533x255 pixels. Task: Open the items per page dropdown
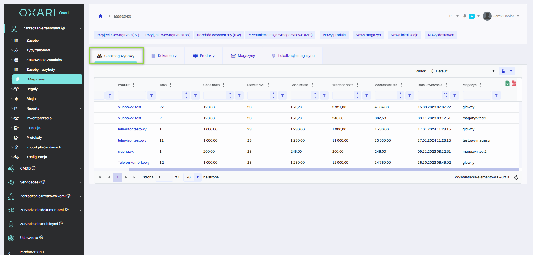click(x=197, y=177)
